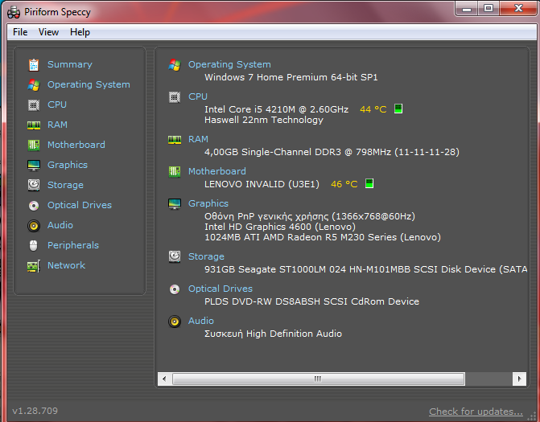Click the Audio speaker icon in summary panel

[175, 322]
